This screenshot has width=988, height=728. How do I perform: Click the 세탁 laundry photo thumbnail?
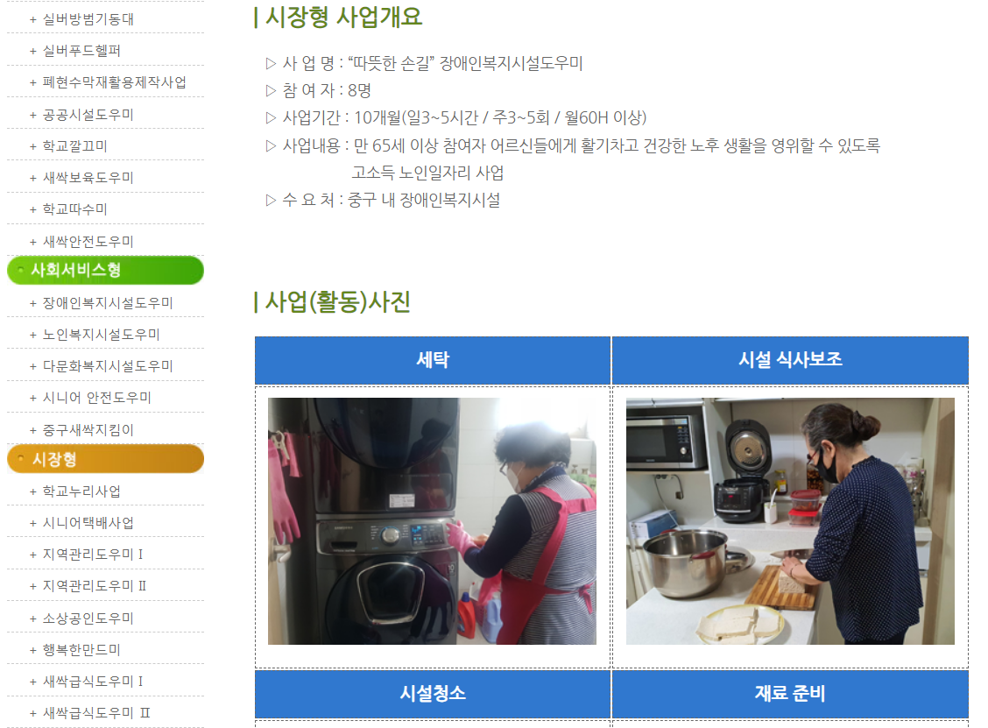pos(433,520)
